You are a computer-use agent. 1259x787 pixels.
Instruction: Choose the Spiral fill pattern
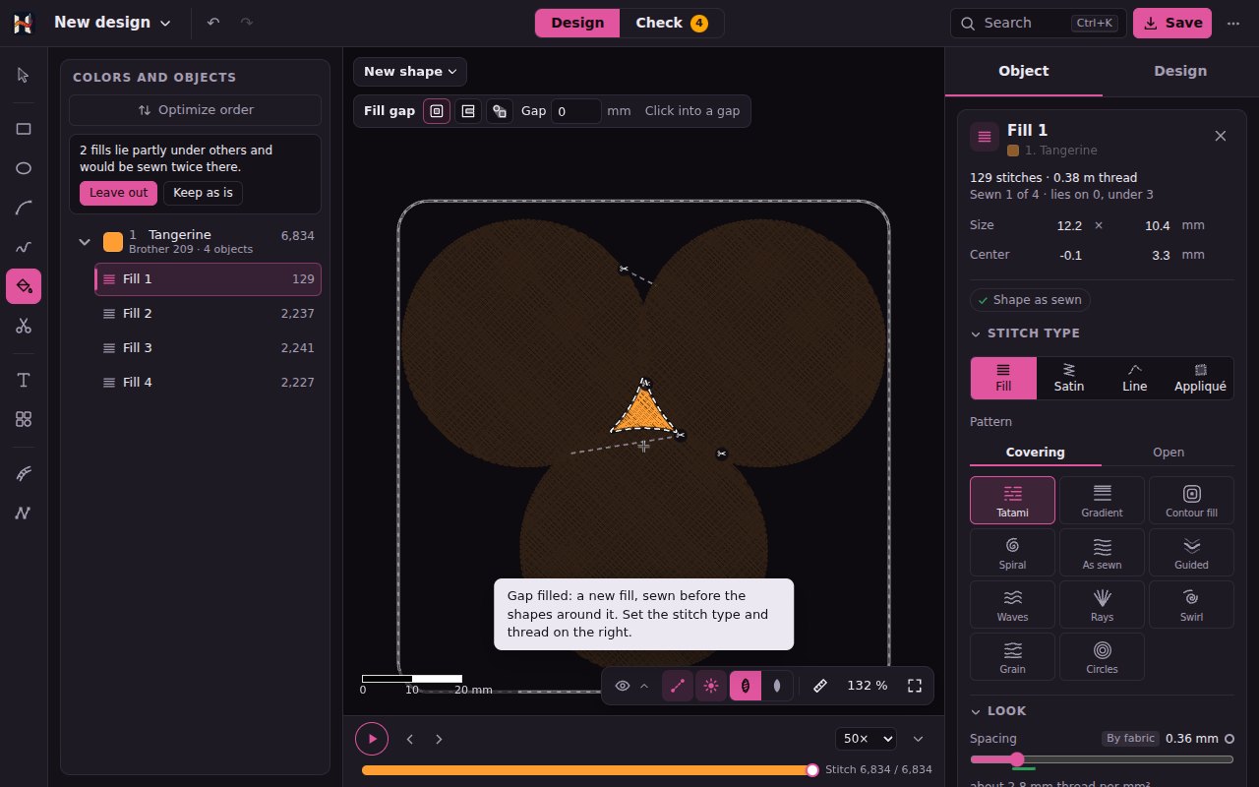coord(1012,553)
